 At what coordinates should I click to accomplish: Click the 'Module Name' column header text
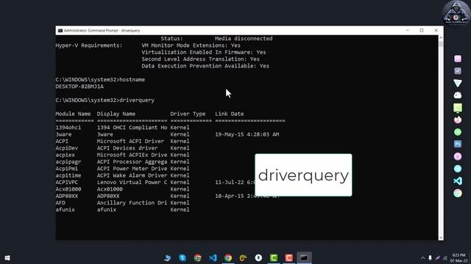click(x=73, y=114)
